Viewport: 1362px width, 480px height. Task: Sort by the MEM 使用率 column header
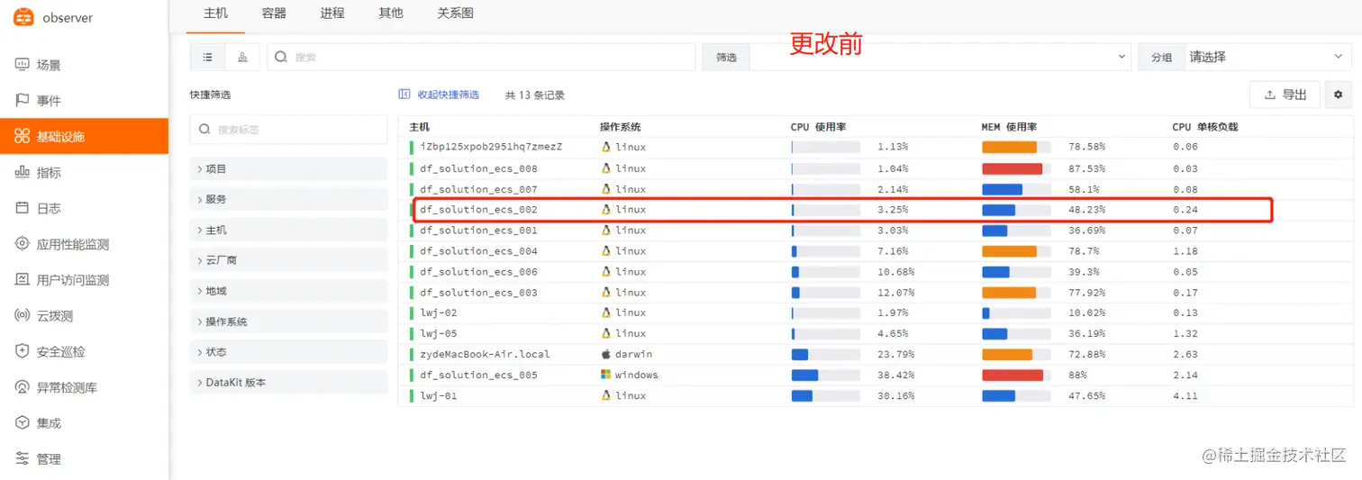[x=1009, y=127]
